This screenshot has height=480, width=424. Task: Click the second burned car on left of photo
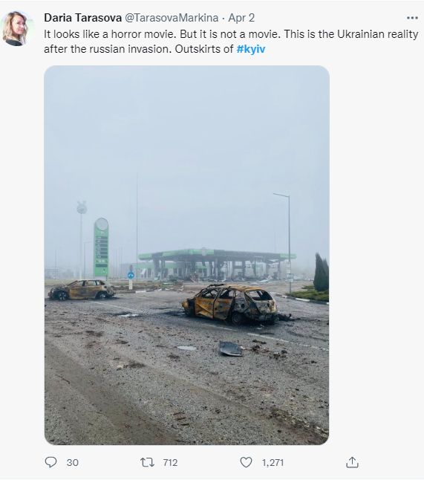point(82,290)
